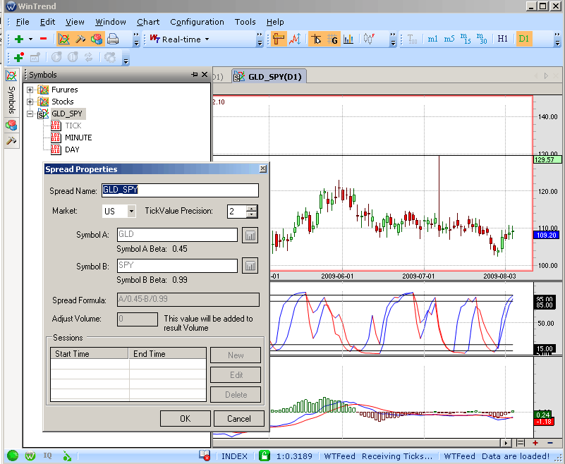The image size is (565, 464).
Task: Expand the Furures tree node
Action: tap(30, 90)
